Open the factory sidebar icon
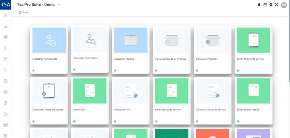The height and width of the screenshot is (138, 290). tap(6, 114)
